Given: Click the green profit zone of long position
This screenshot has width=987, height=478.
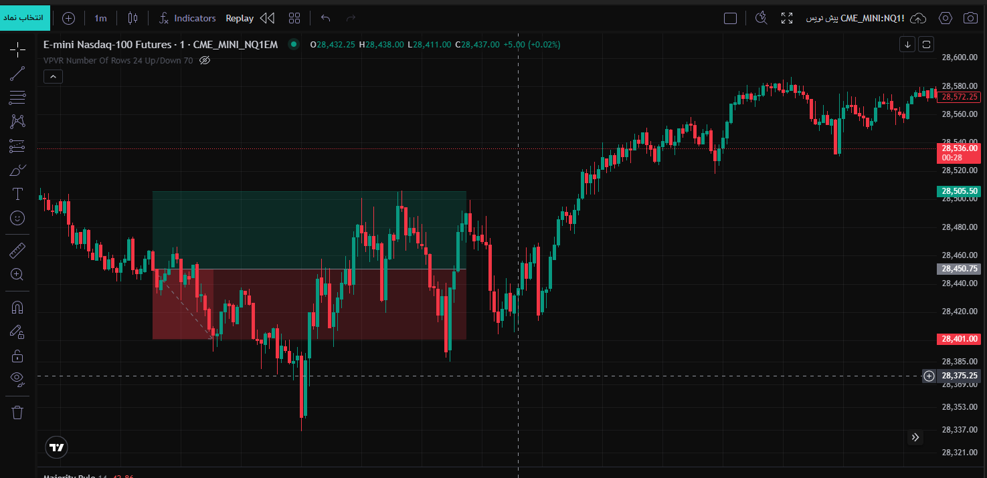Looking at the screenshot, I should [x=309, y=230].
